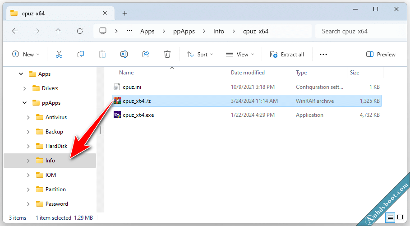Click the Search cpuz_x64 field
Viewport: 410px width, 226px height.
point(361,31)
